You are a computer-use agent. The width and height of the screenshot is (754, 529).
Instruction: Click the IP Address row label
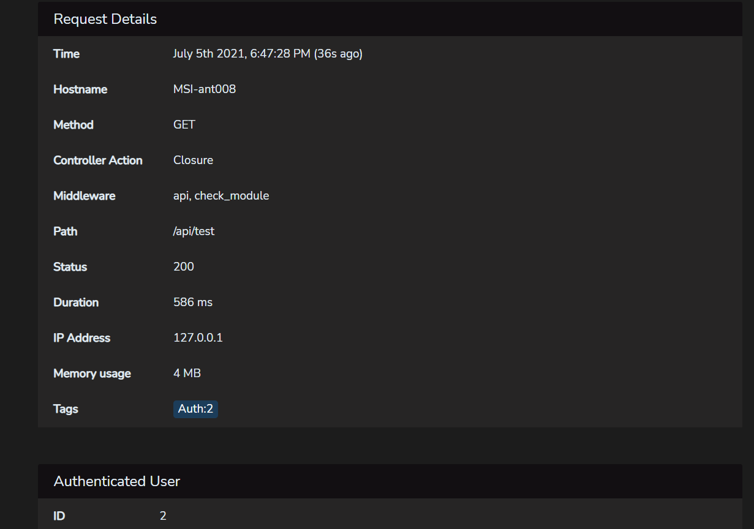82,337
